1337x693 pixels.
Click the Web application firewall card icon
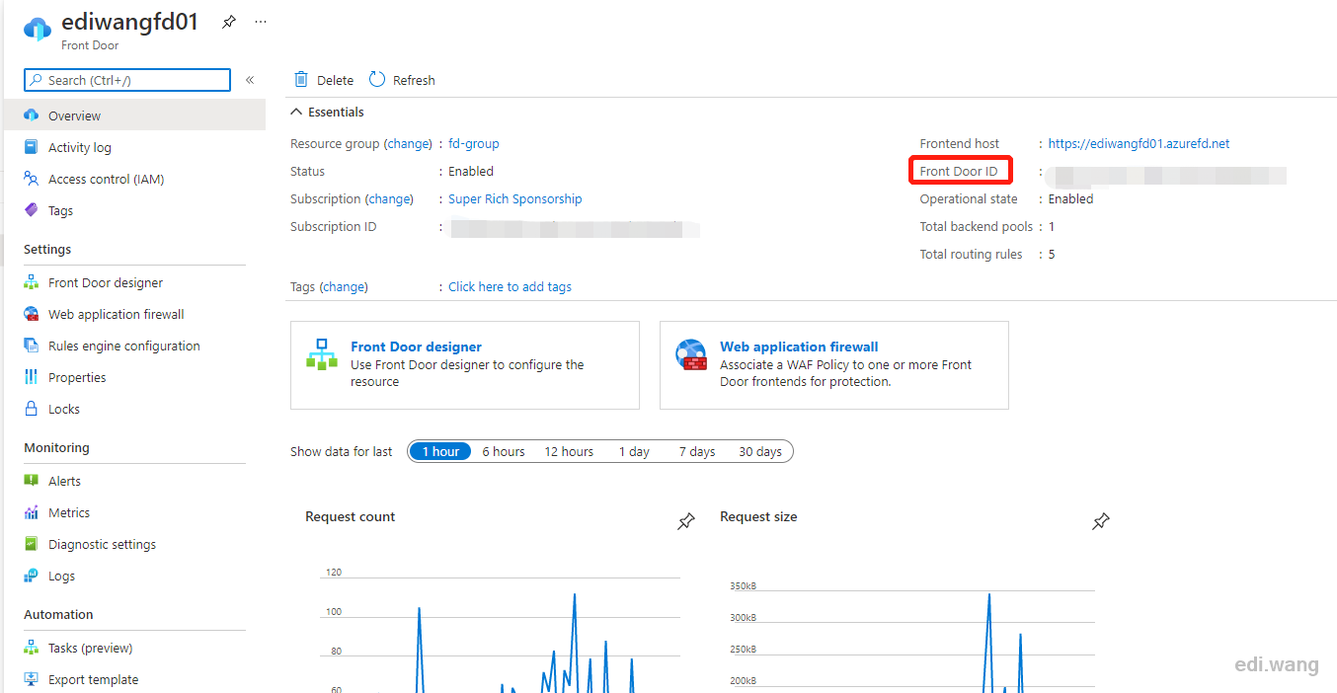pos(691,355)
